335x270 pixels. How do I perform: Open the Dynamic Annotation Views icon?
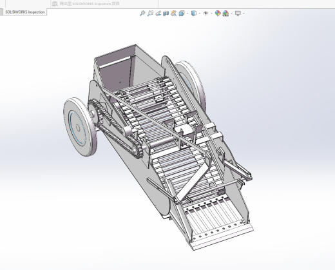tap(173, 14)
